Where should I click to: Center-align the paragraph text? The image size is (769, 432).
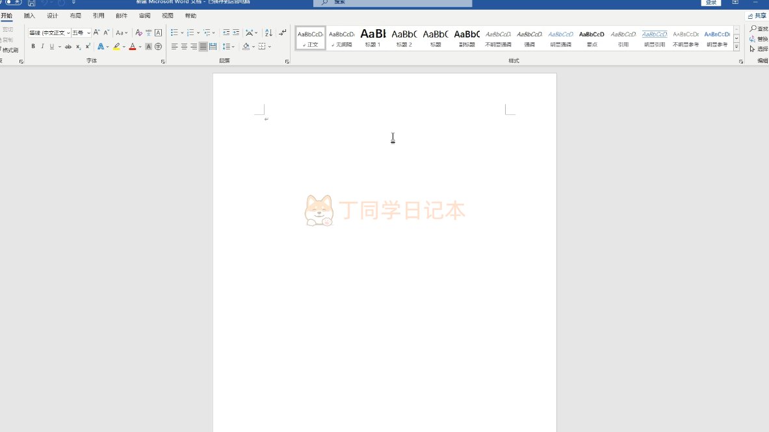[184, 47]
